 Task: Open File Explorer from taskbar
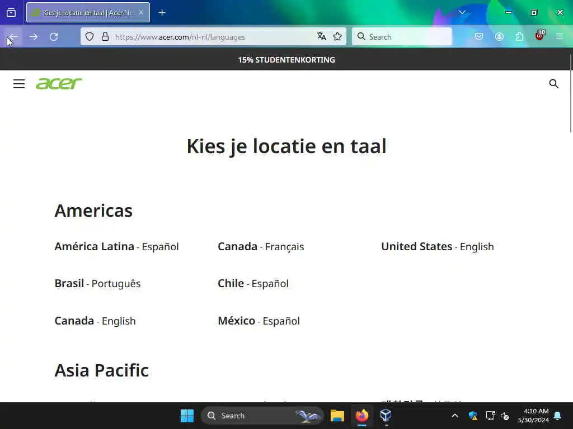click(337, 416)
